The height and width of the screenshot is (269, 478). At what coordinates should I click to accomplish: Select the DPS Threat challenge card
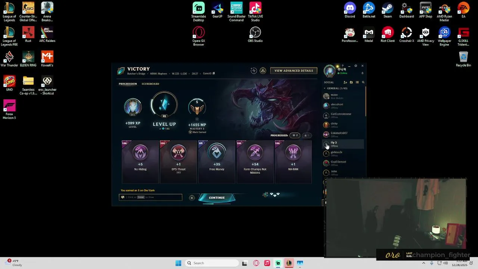click(179, 162)
